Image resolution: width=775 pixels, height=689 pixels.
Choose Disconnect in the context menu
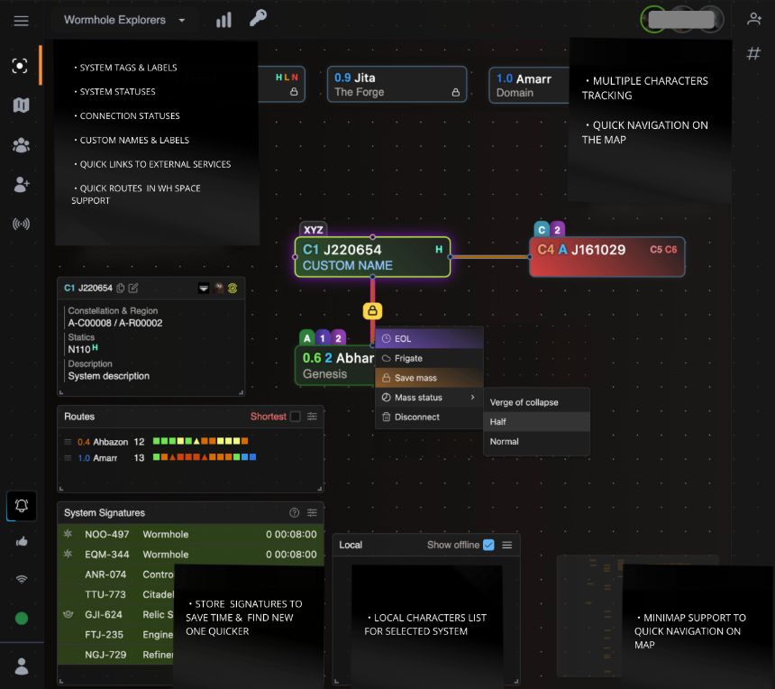pyautogui.click(x=416, y=417)
